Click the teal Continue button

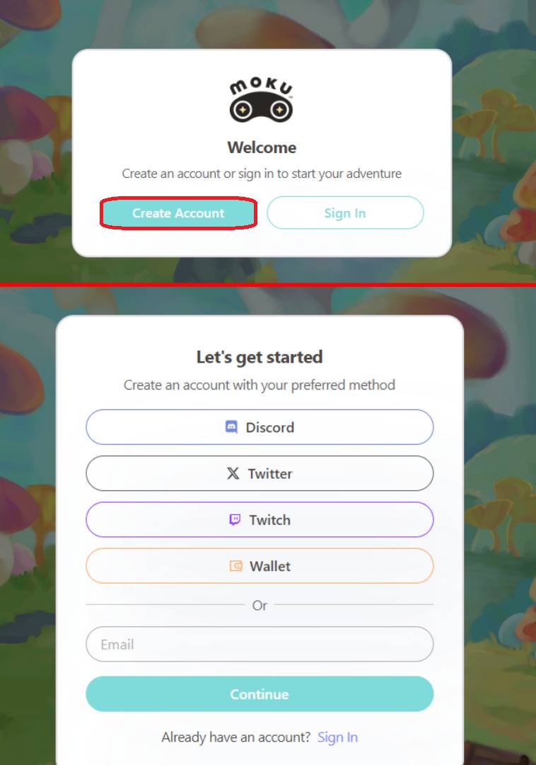pyautogui.click(x=260, y=693)
